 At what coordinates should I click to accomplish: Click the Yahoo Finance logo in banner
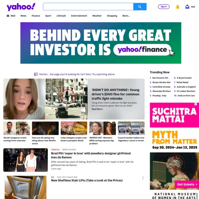point(142,50)
